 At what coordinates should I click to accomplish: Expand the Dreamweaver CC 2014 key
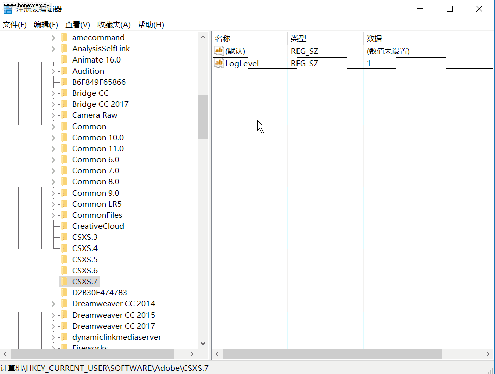(x=53, y=304)
